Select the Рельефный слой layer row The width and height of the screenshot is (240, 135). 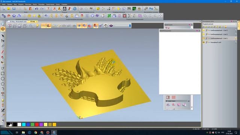[x=219, y=42]
